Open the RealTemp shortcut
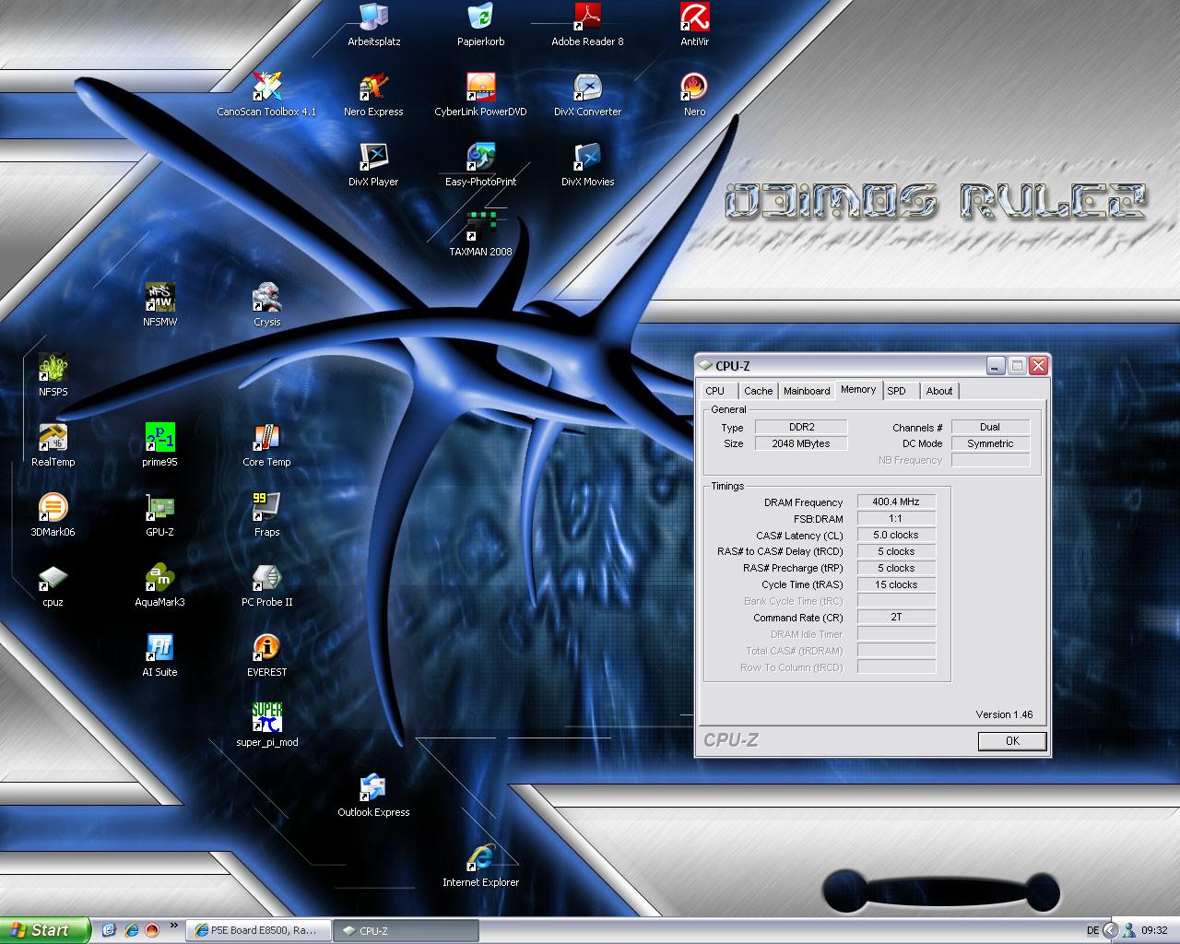Screen dimensions: 1180x944 pyautogui.click(x=53, y=445)
